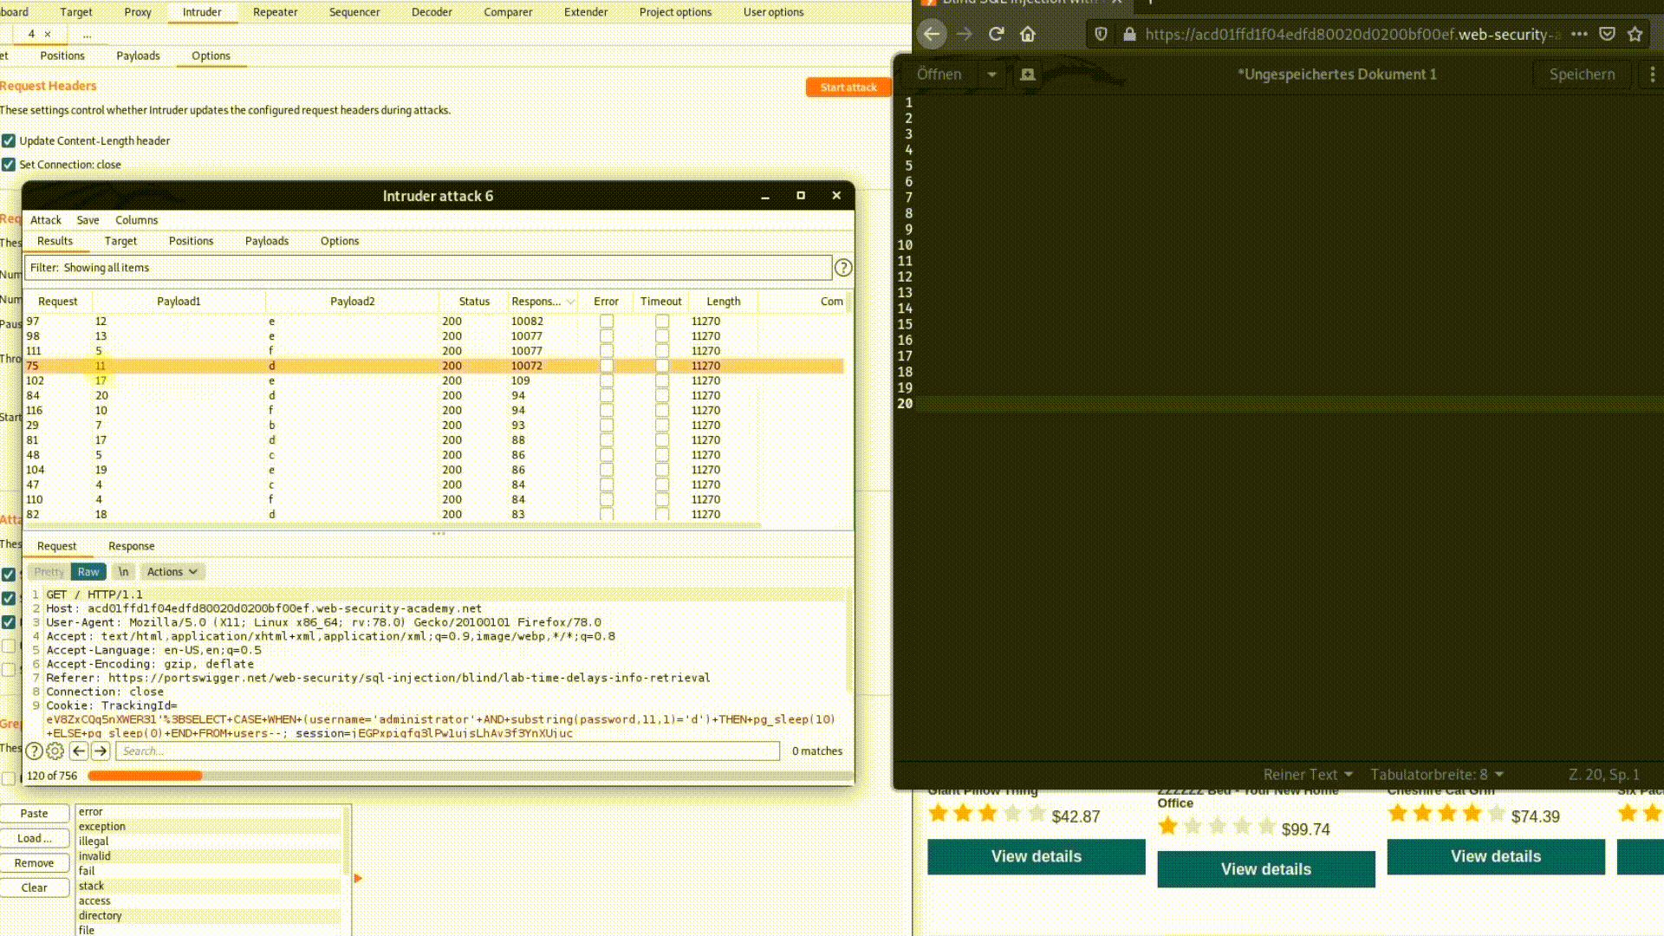Screen dimensions: 1664x936
Task: Bookmark this page with the star
Action: (x=1635, y=34)
